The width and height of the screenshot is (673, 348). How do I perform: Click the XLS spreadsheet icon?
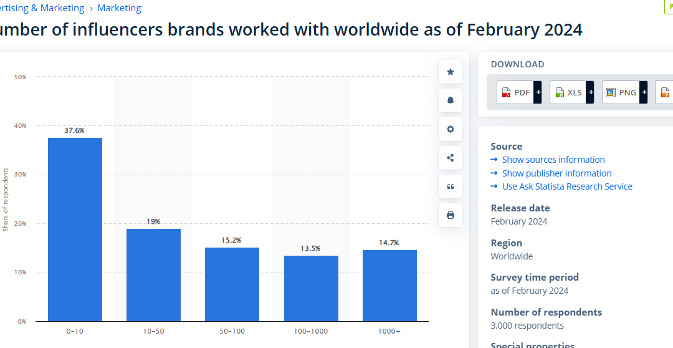[560, 92]
